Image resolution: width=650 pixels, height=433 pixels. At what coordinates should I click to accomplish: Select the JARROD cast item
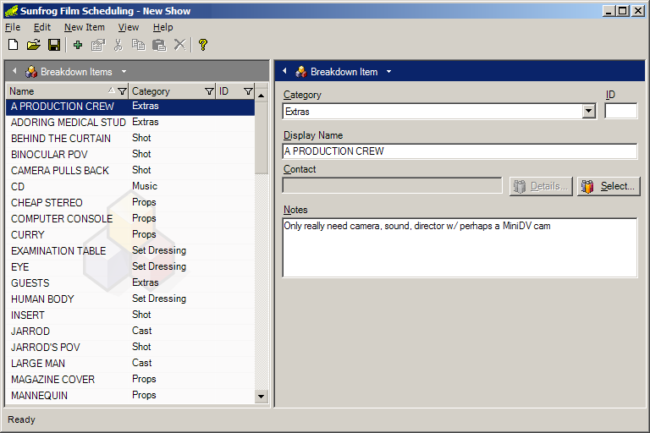point(130,332)
